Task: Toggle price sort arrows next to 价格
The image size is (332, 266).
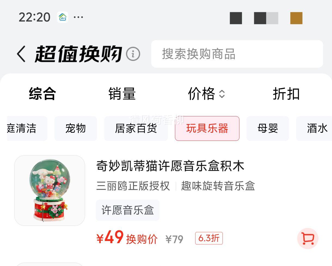Action: click(222, 94)
